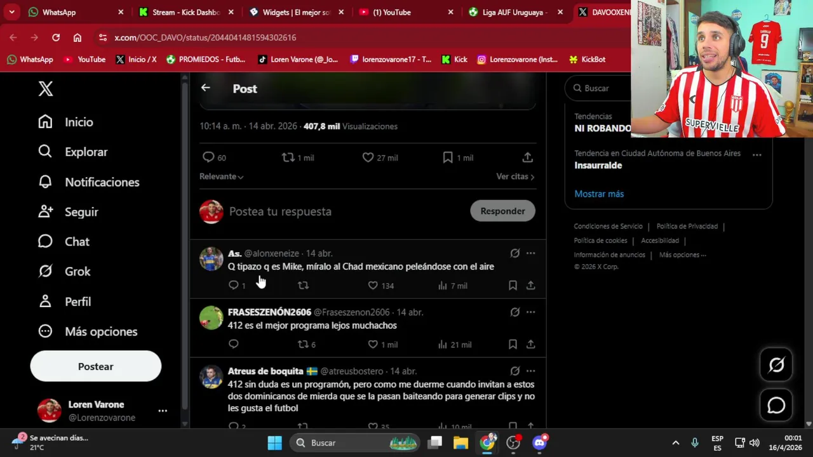The width and height of the screenshot is (813, 457).
Task: Repost FRASESZENÓN2606 comment with 6 reposts
Action: coord(307,344)
